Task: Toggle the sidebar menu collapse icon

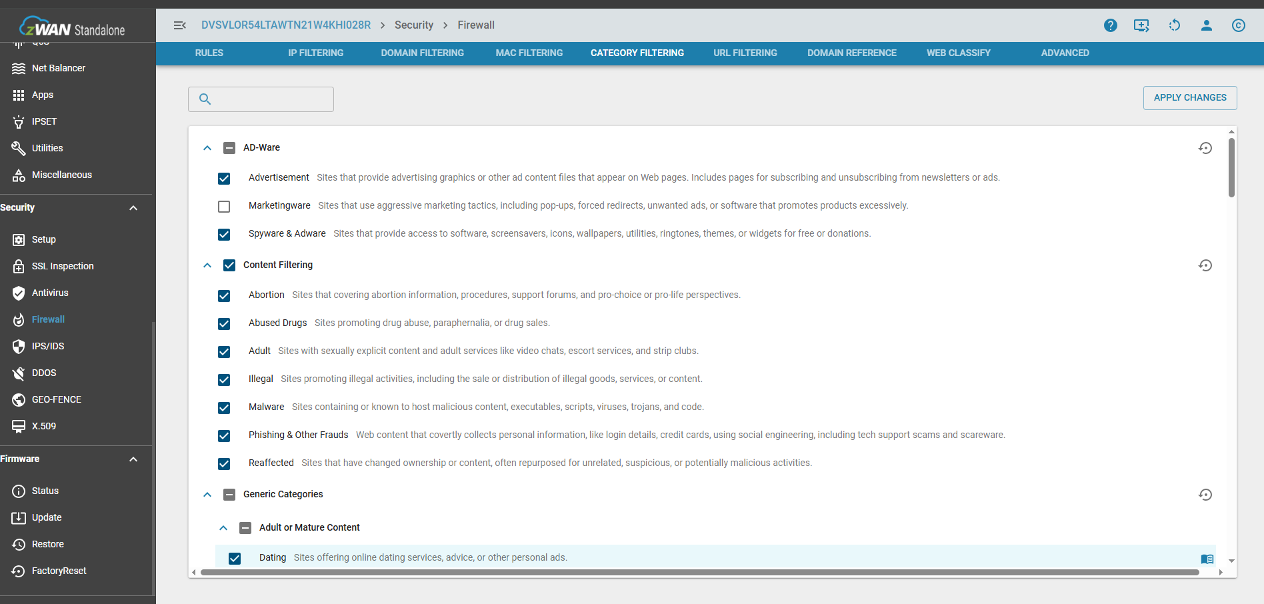Action: click(x=179, y=25)
